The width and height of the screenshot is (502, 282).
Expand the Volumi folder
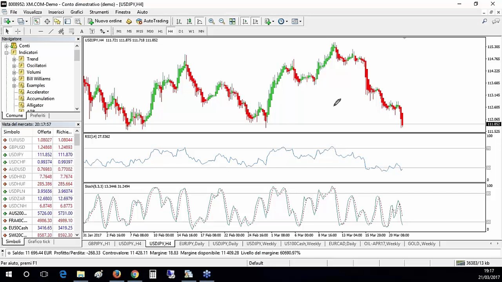coord(14,72)
